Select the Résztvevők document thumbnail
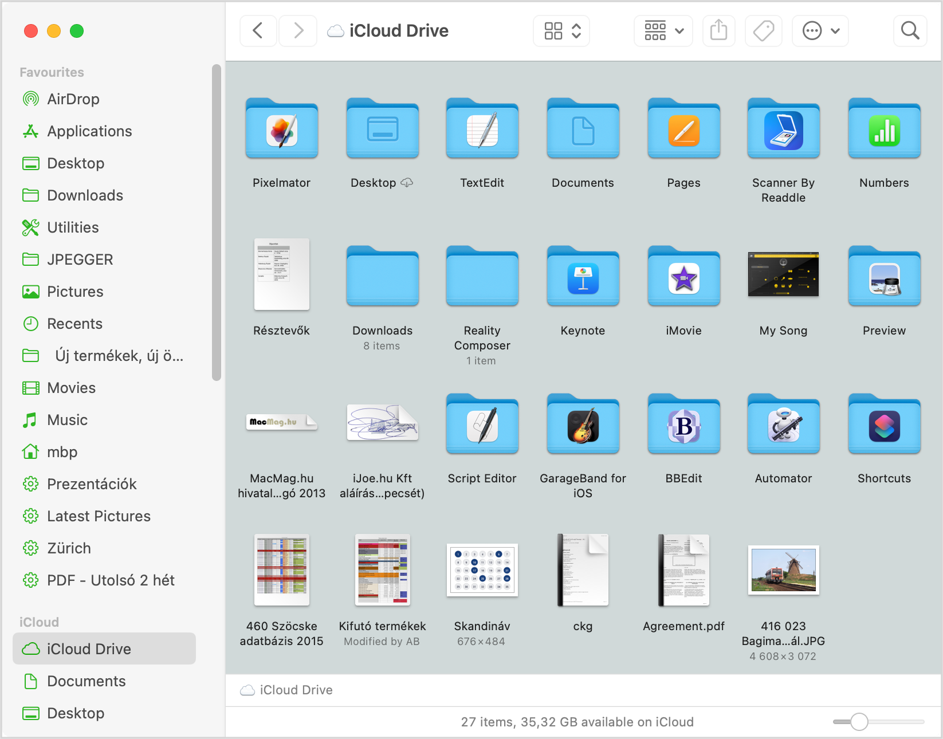This screenshot has height=739, width=943. tap(281, 274)
